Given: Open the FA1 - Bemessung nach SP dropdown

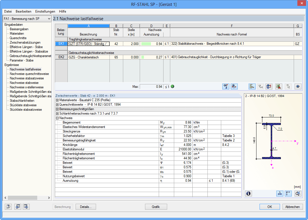Looking at the screenshot, I should (x=27, y=19).
